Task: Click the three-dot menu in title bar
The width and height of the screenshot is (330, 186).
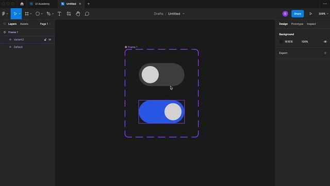Action: pyautogui.click(x=325, y=4)
